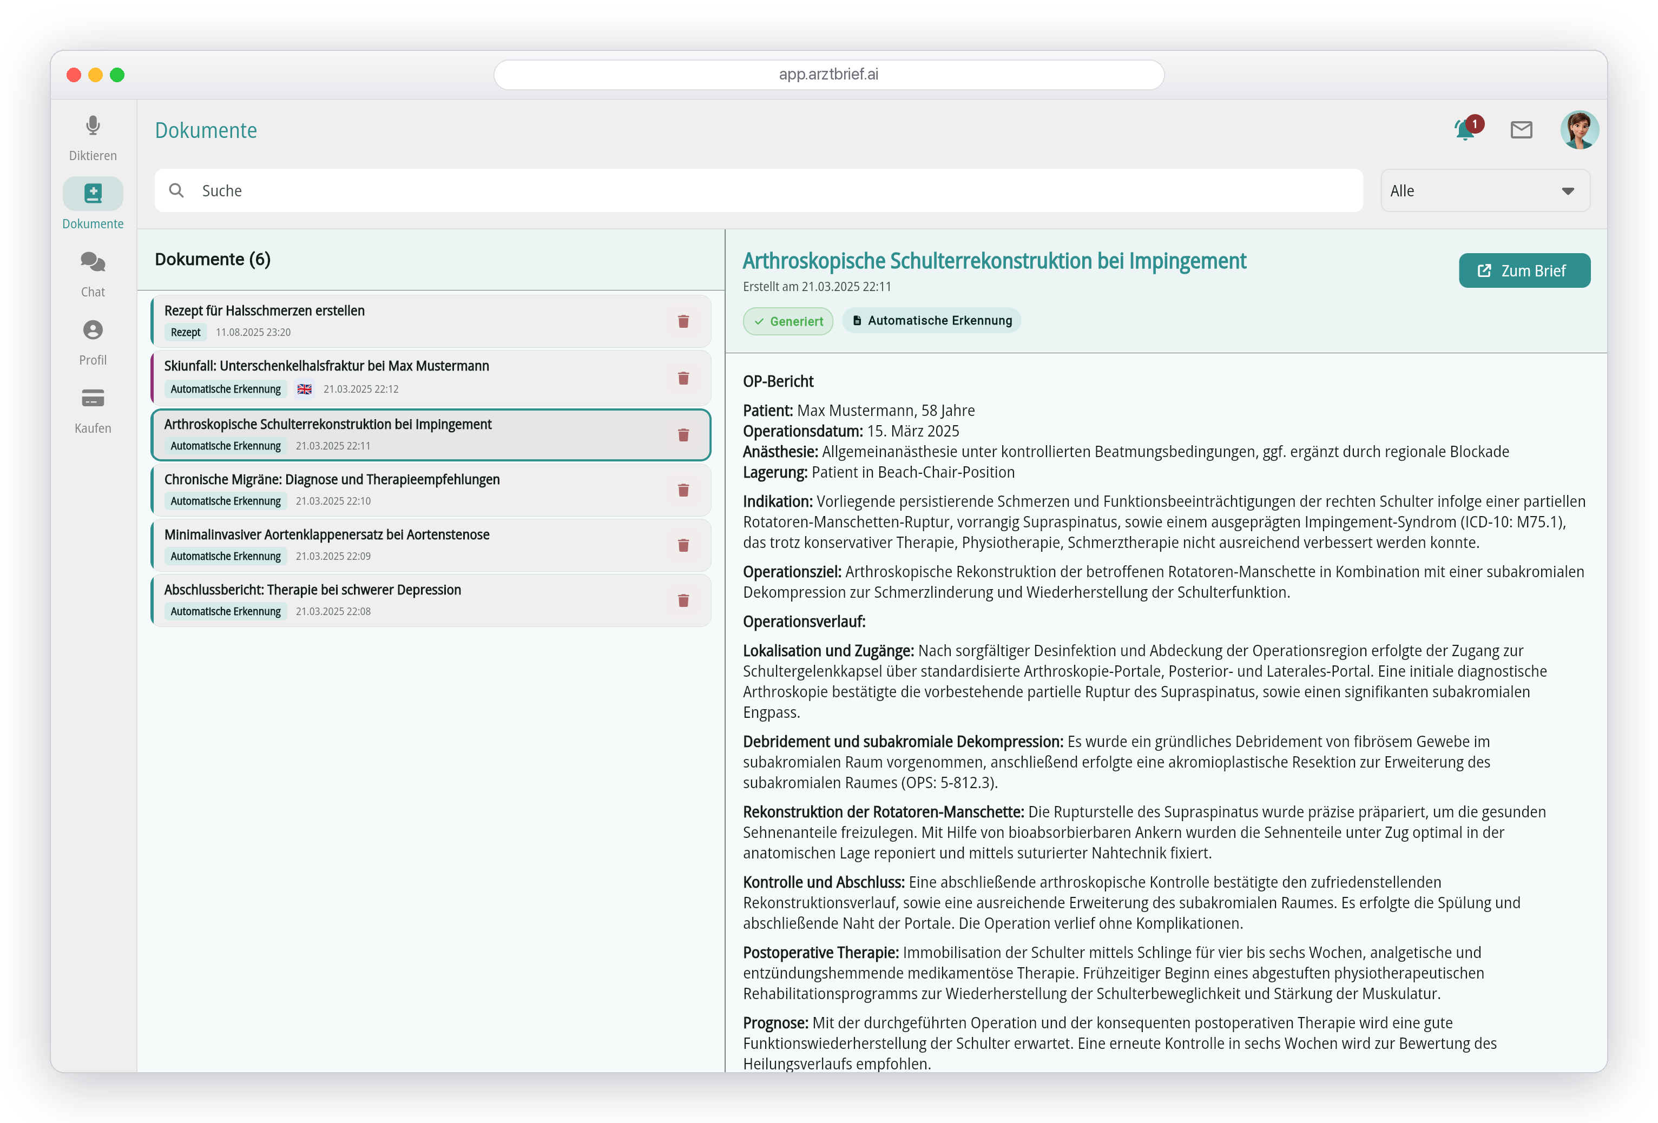Image resolution: width=1658 pixels, height=1123 pixels.
Task: Open the Diktieren microphone section
Action: pyautogui.click(x=93, y=138)
